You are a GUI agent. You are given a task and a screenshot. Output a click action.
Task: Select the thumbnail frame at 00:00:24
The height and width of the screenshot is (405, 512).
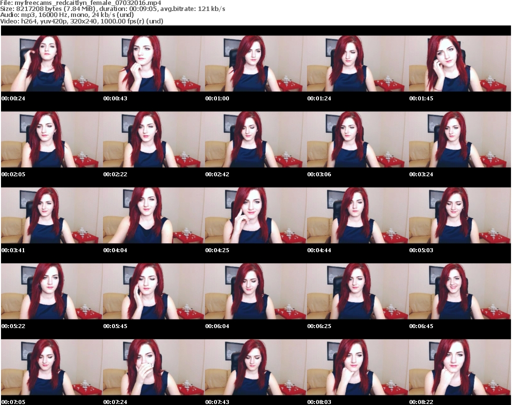[x=52, y=63]
